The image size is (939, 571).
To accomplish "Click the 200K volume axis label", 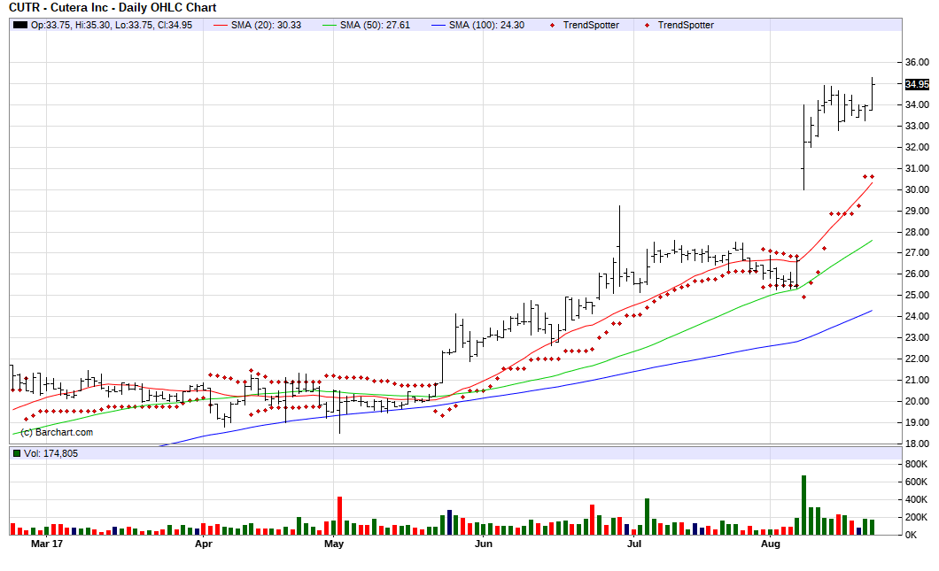I will (x=916, y=518).
